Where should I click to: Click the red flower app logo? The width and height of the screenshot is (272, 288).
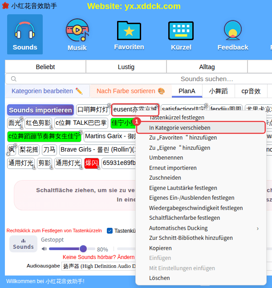(x=5, y=6)
